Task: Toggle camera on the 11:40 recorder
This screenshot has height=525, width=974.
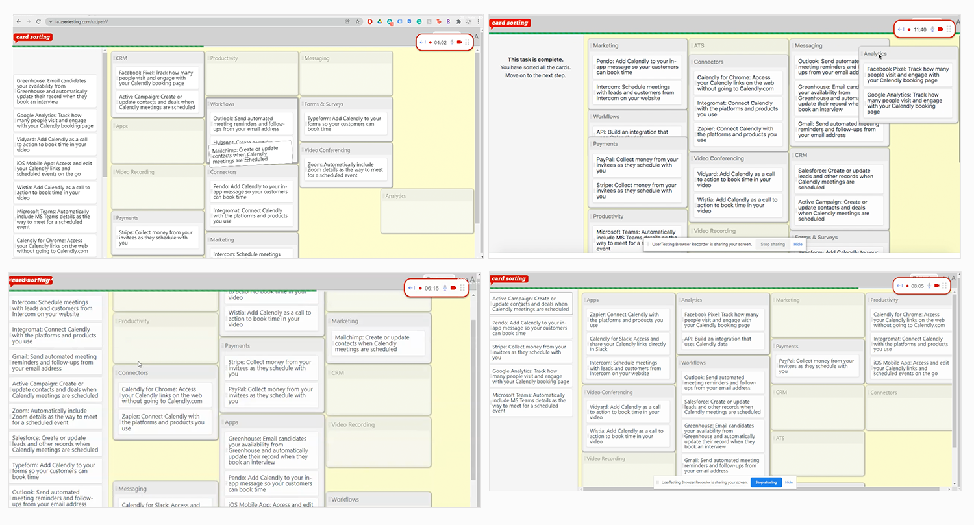Action: tap(940, 29)
